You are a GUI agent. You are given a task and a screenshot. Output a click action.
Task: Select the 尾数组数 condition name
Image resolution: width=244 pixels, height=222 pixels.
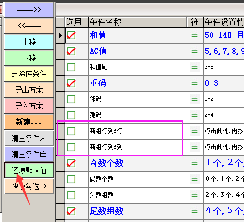click(106, 211)
